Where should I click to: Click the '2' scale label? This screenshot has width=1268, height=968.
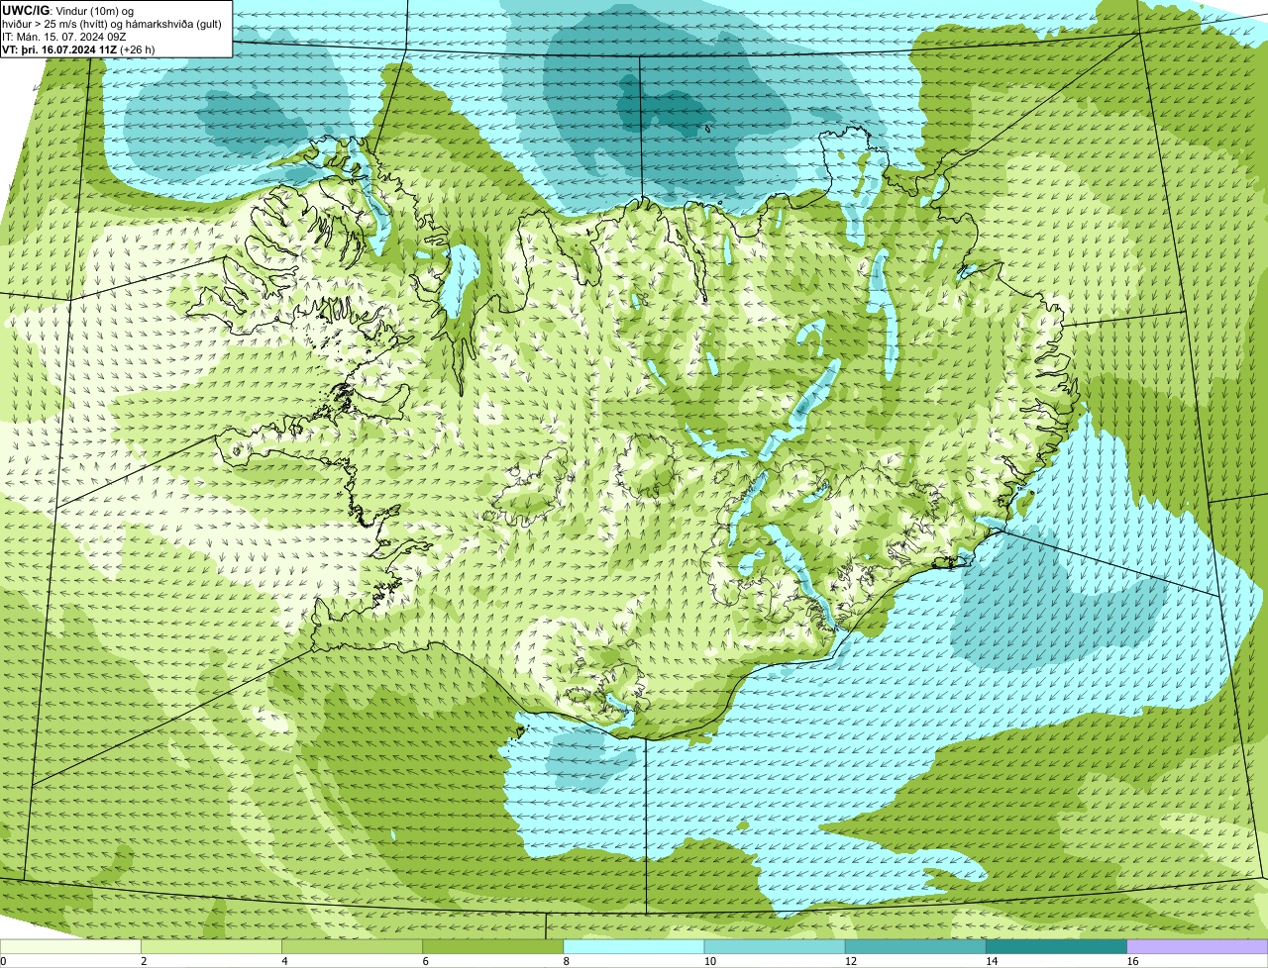coord(144,961)
